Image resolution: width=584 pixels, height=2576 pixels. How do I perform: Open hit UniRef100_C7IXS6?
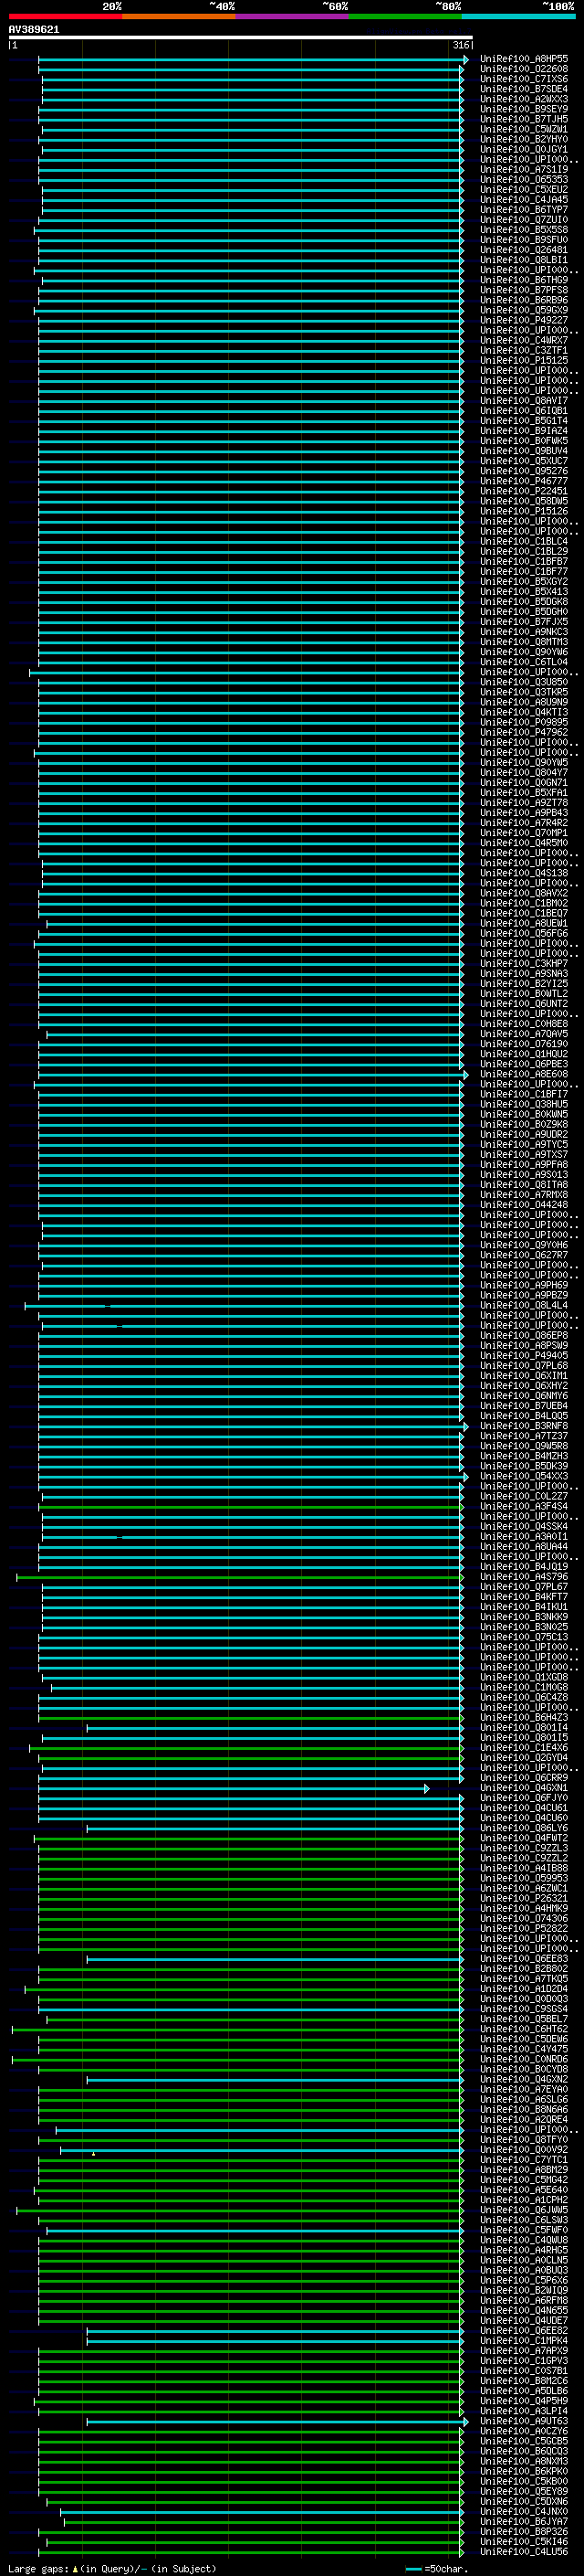click(524, 79)
